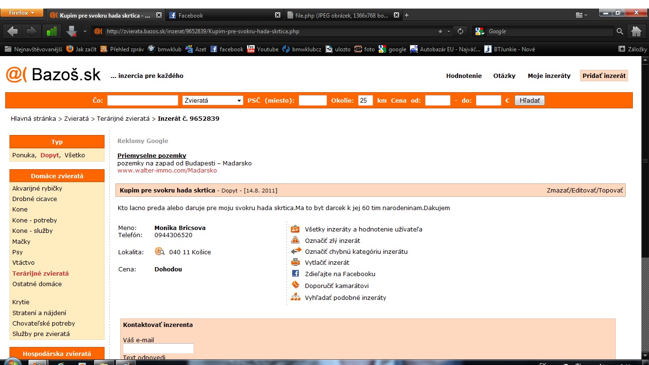Click the print ad printer icon
This screenshot has height=365, width=649.
[x=296, y=262]
